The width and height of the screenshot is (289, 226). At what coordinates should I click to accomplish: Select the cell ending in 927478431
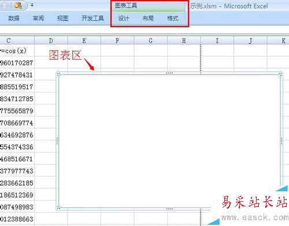point(17,75)
